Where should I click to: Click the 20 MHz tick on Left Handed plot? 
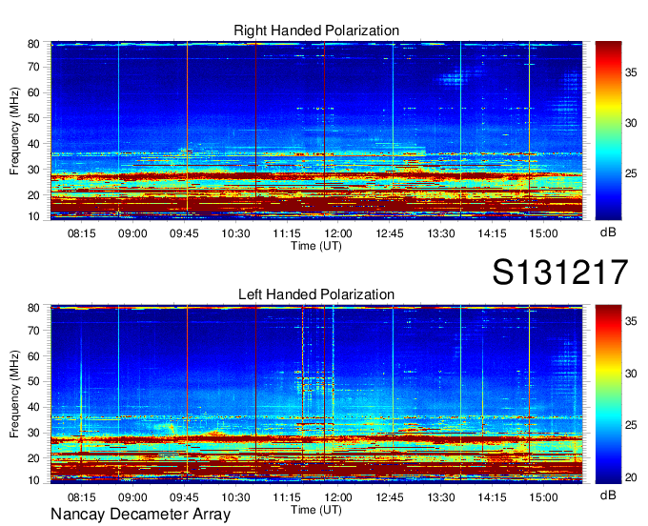coord(33,458)
